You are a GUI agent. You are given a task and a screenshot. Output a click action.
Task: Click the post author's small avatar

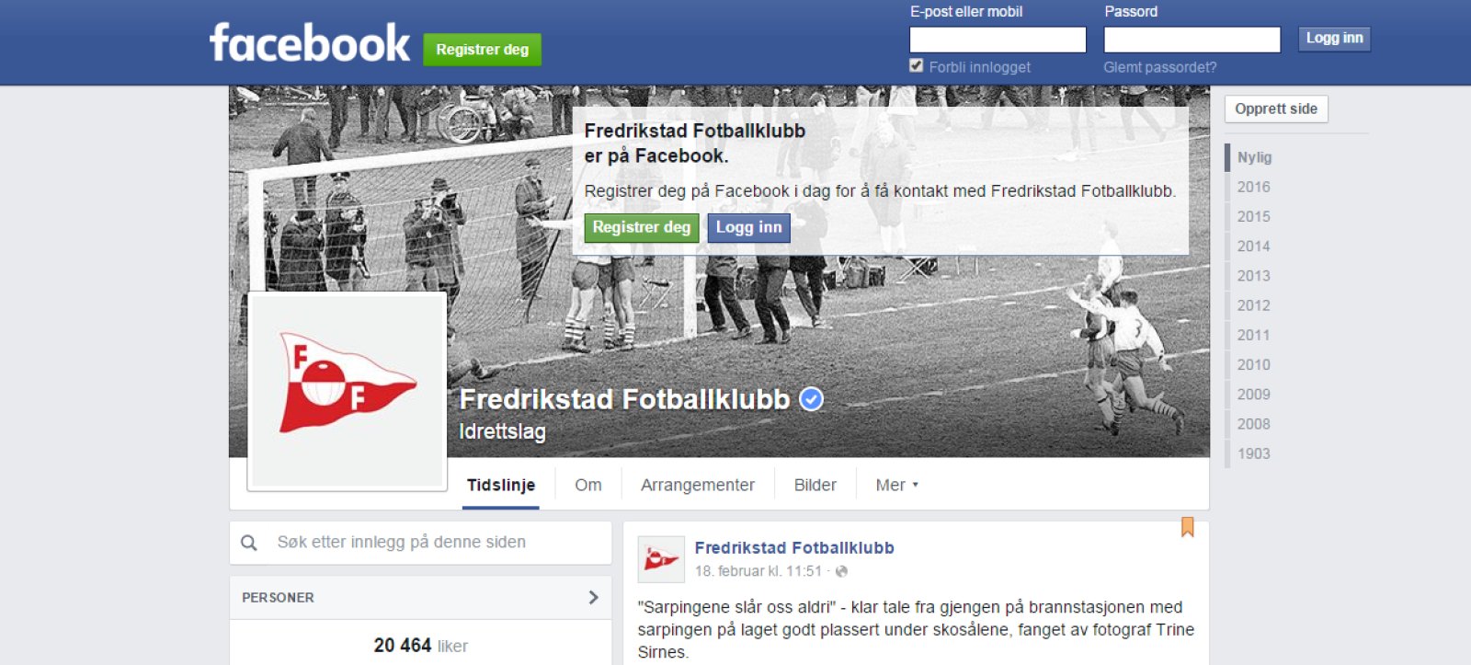pos(661,559)
